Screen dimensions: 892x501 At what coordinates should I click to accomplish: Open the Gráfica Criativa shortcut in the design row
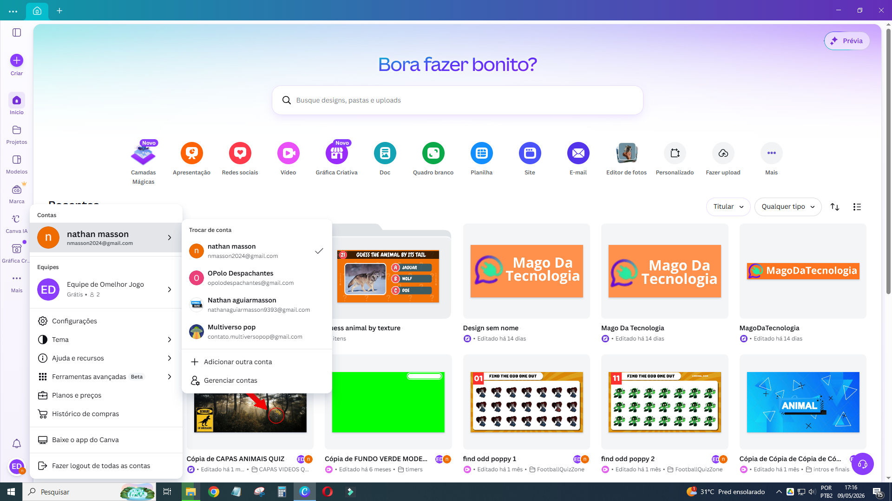click(336, 159)
